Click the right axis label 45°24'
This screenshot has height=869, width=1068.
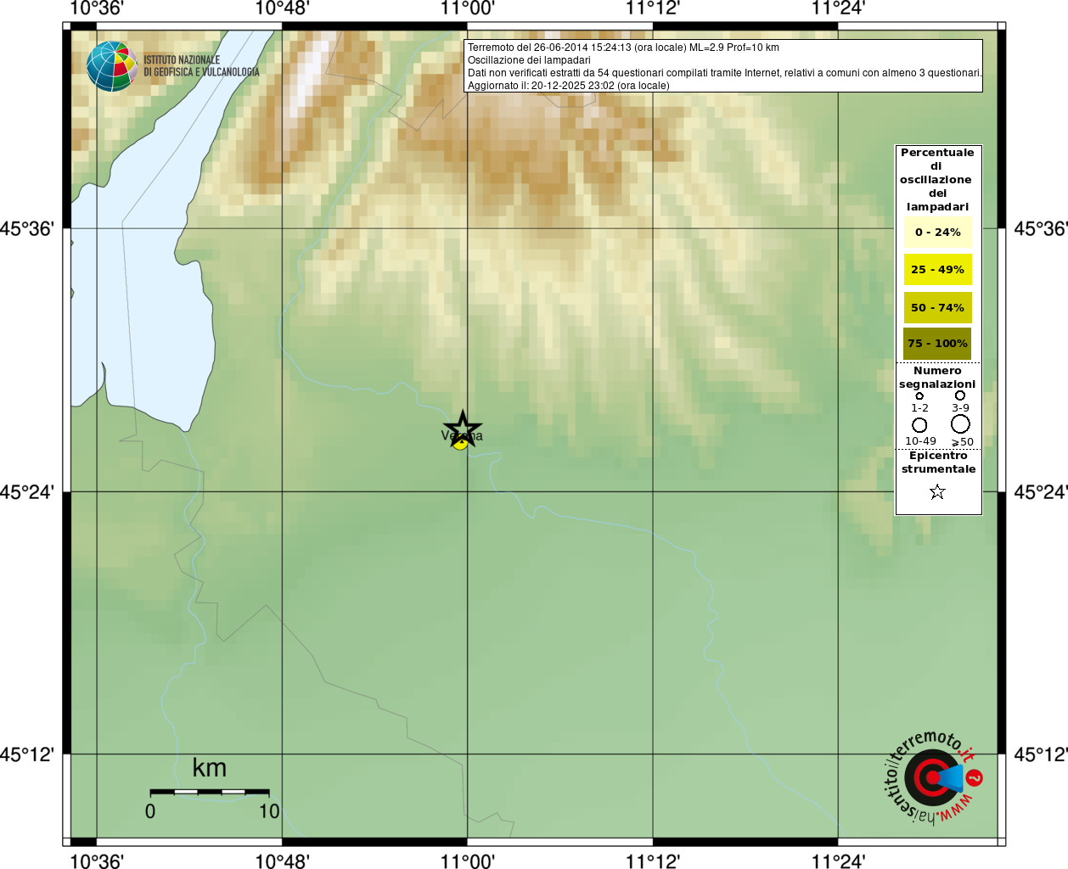coord(1041,492)
